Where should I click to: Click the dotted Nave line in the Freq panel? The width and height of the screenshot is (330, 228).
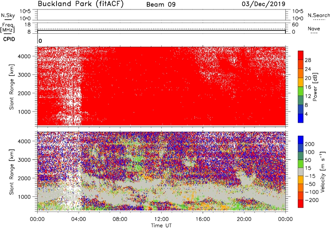coord(161,29)
